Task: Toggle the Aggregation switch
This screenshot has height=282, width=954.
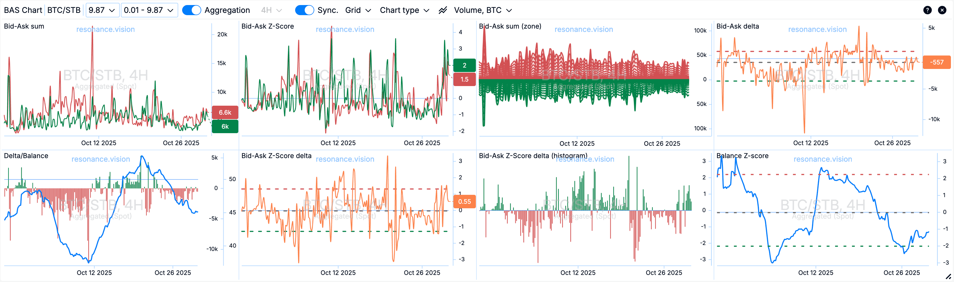Action: [191, 10]
